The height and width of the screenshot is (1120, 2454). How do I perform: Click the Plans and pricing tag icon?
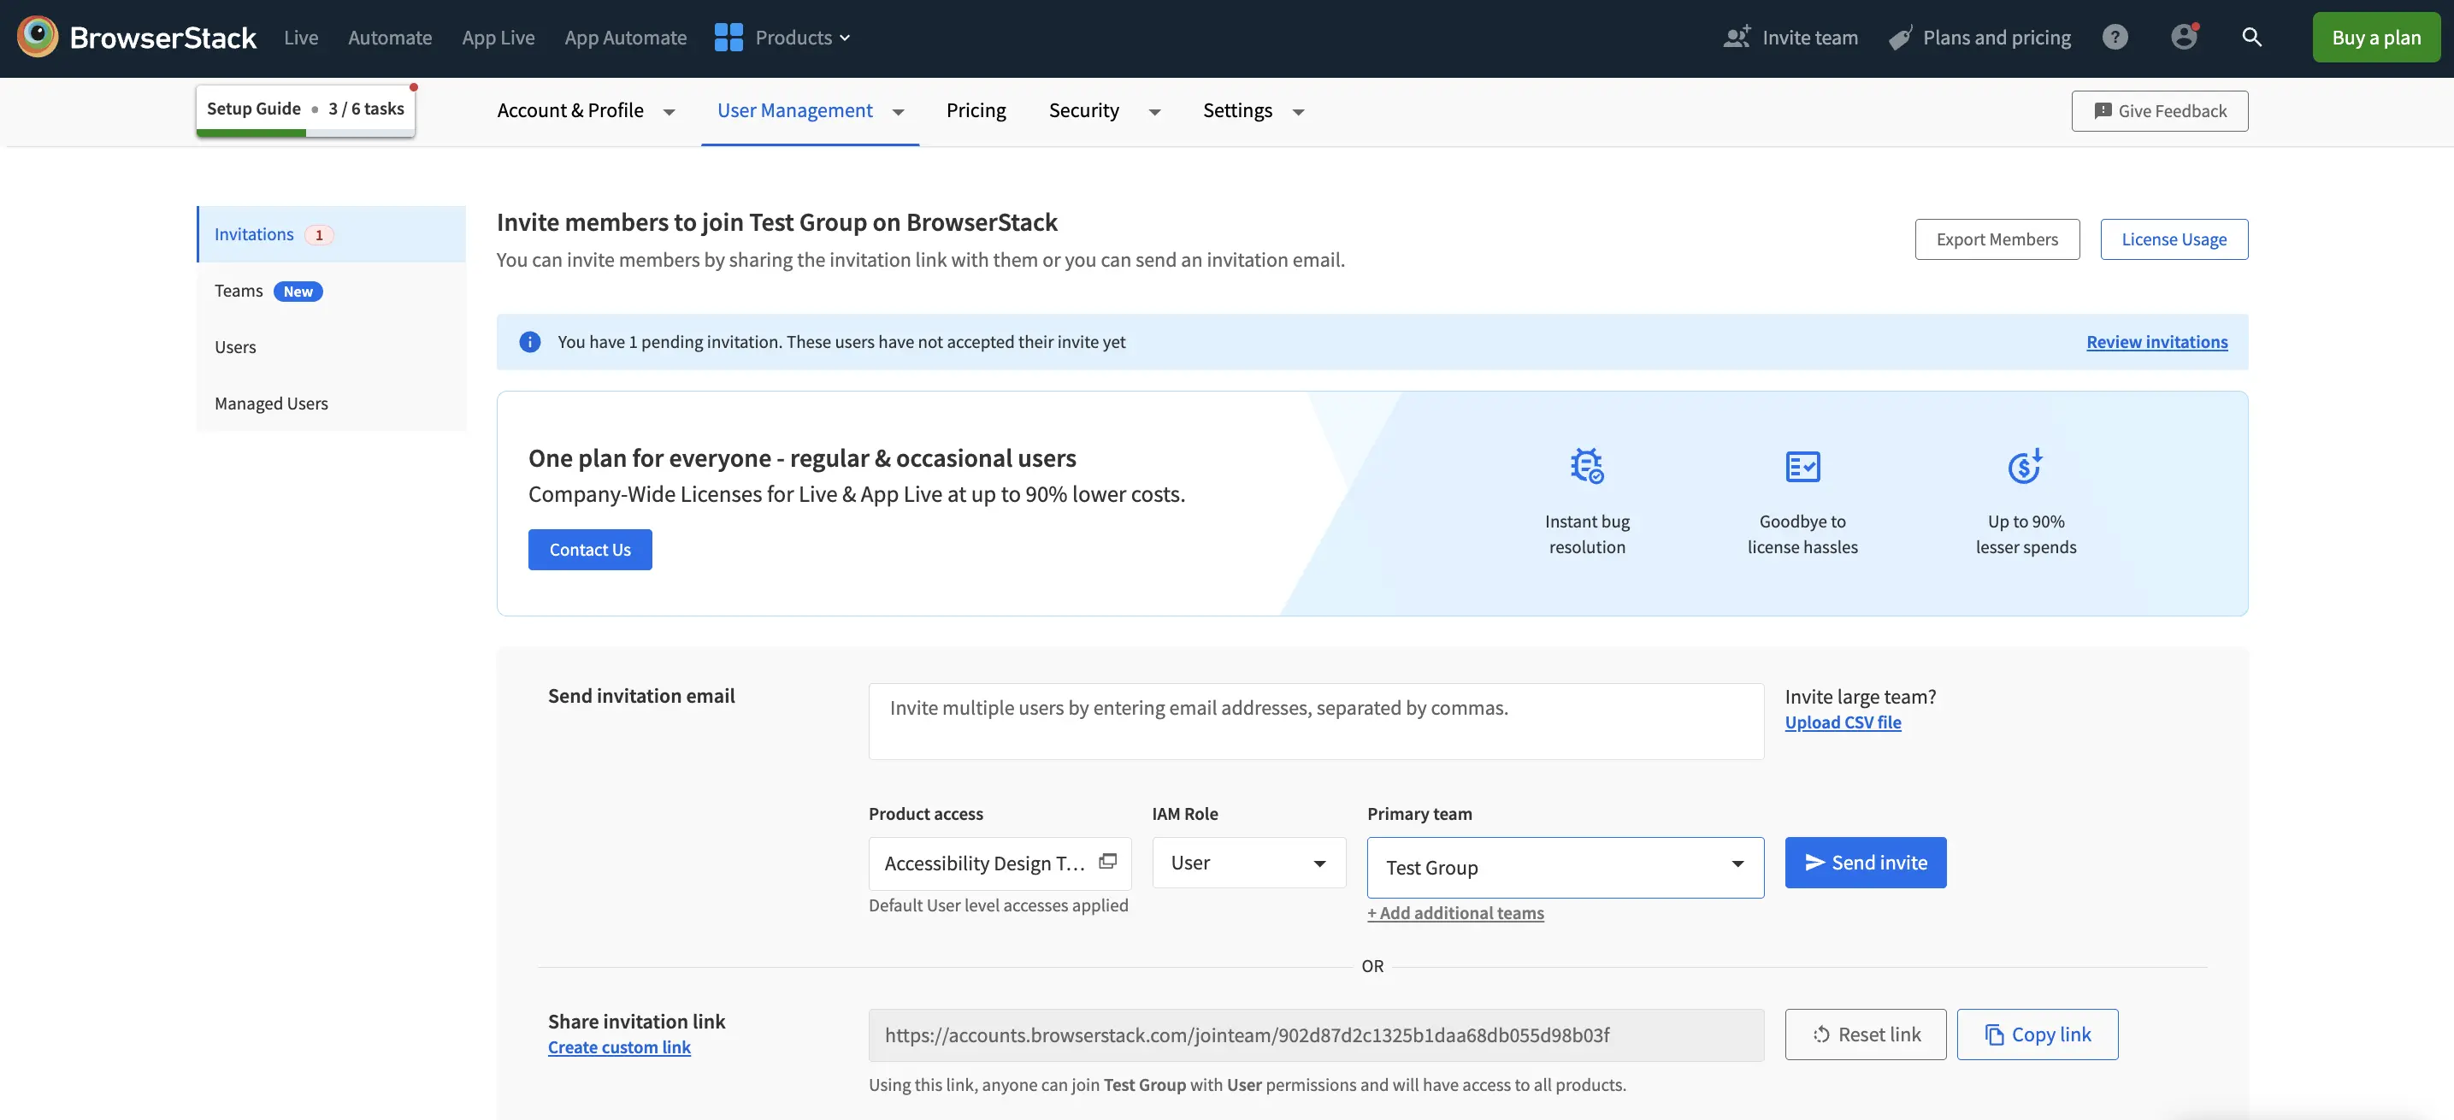coord(1901,38)
